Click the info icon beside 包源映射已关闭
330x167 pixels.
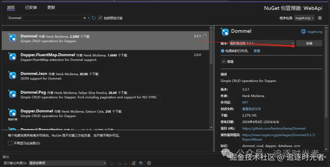pos(222,51)
